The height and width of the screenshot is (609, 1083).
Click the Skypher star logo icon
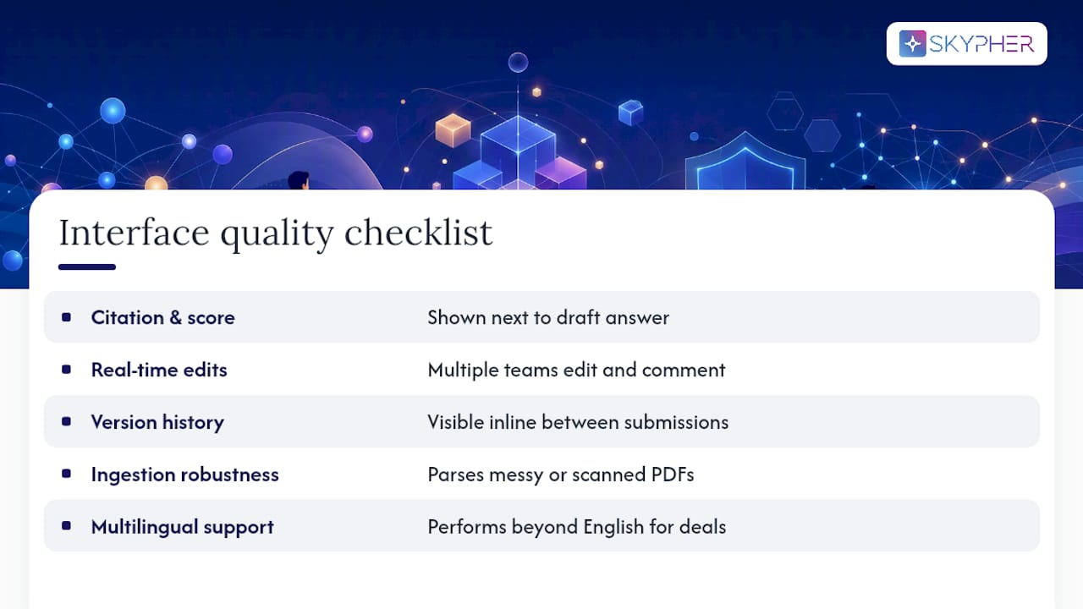(x=912, y=44)
